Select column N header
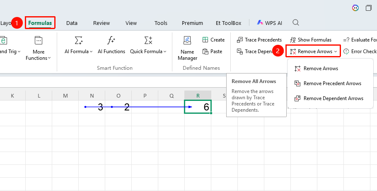This screenshot has width=377, height=191. coord(92,95)
